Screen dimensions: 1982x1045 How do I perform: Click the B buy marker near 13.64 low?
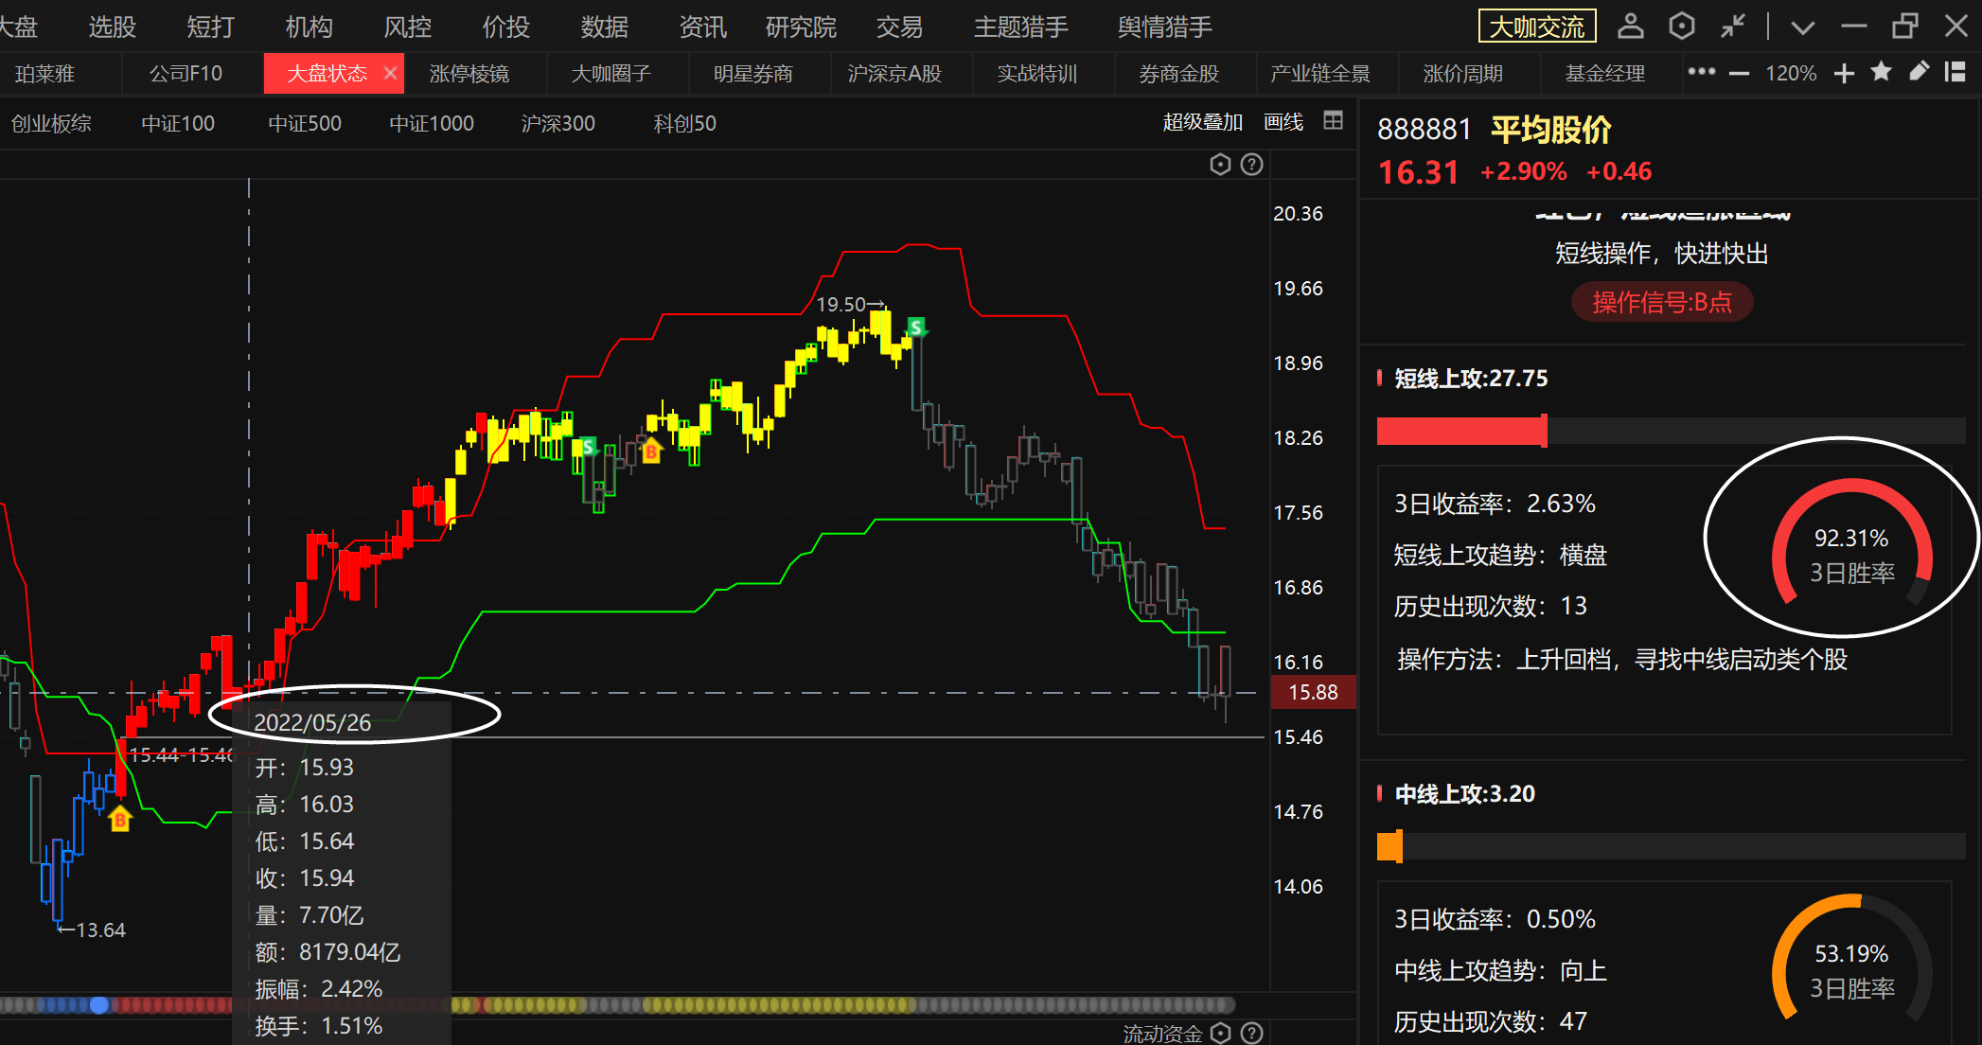click(120, 819)
